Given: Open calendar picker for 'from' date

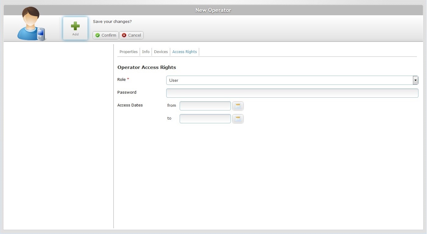Looking at the screenshot, I should 238,106.
